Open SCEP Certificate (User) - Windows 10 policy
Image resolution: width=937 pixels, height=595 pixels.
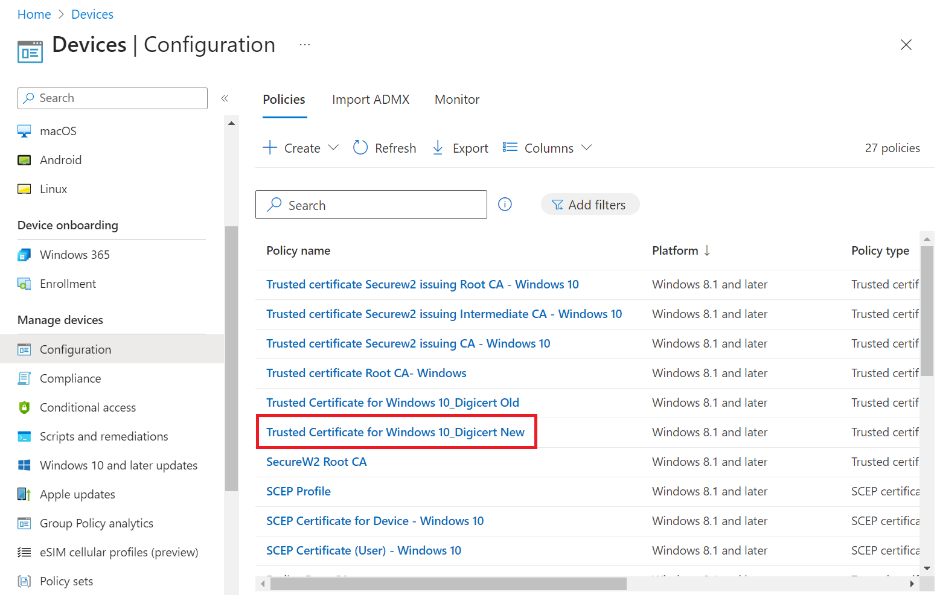(x=363, y=550)
